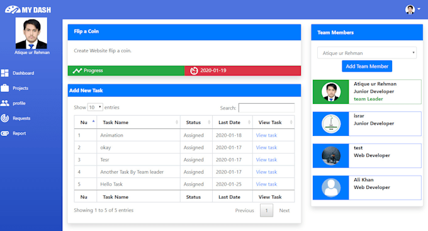Open View task link for Animation
428x231 pixels.
click(266, 135)
